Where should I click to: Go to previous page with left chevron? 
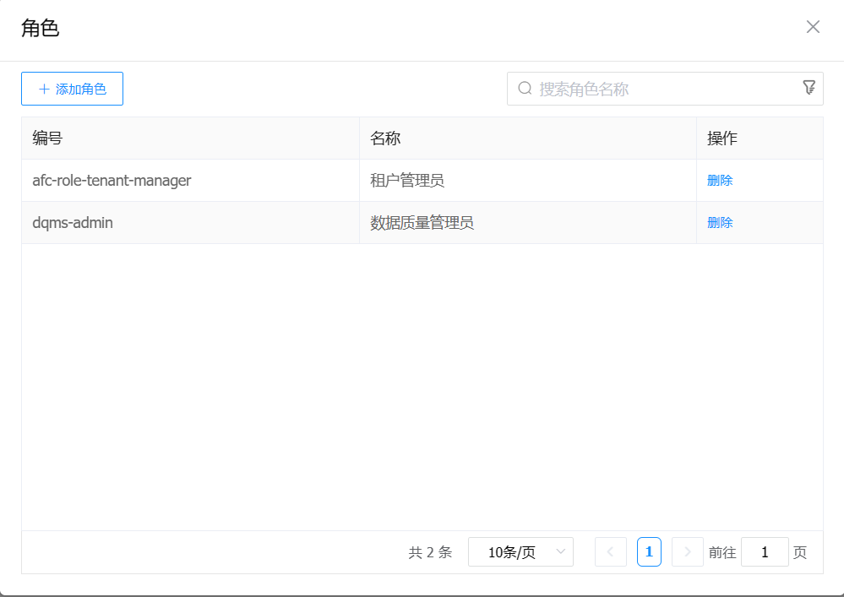point(610,552)
